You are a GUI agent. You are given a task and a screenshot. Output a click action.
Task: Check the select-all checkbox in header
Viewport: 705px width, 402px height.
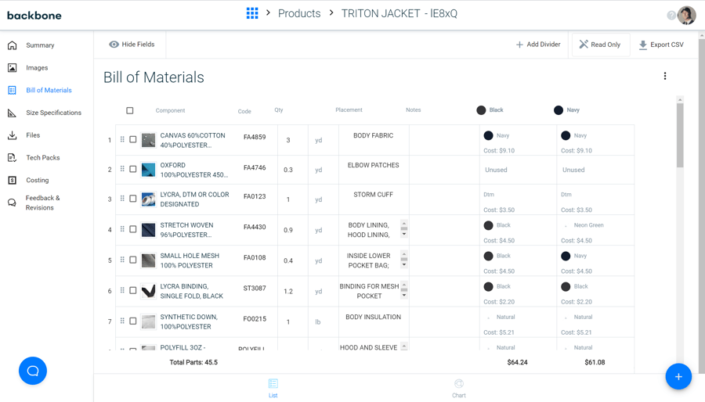pyautogui.click(x=130, y=111)
